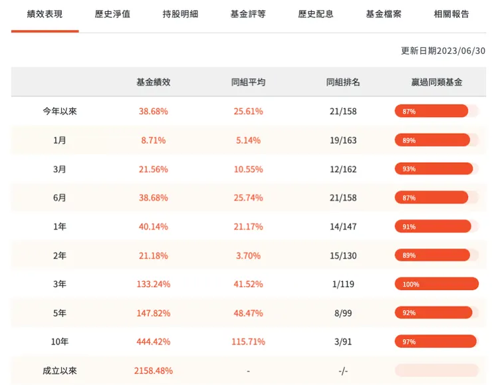Viewport: 492px width, 385px height.
Task: Click the 10年 97% progress bar
Action: coord(436,342)
